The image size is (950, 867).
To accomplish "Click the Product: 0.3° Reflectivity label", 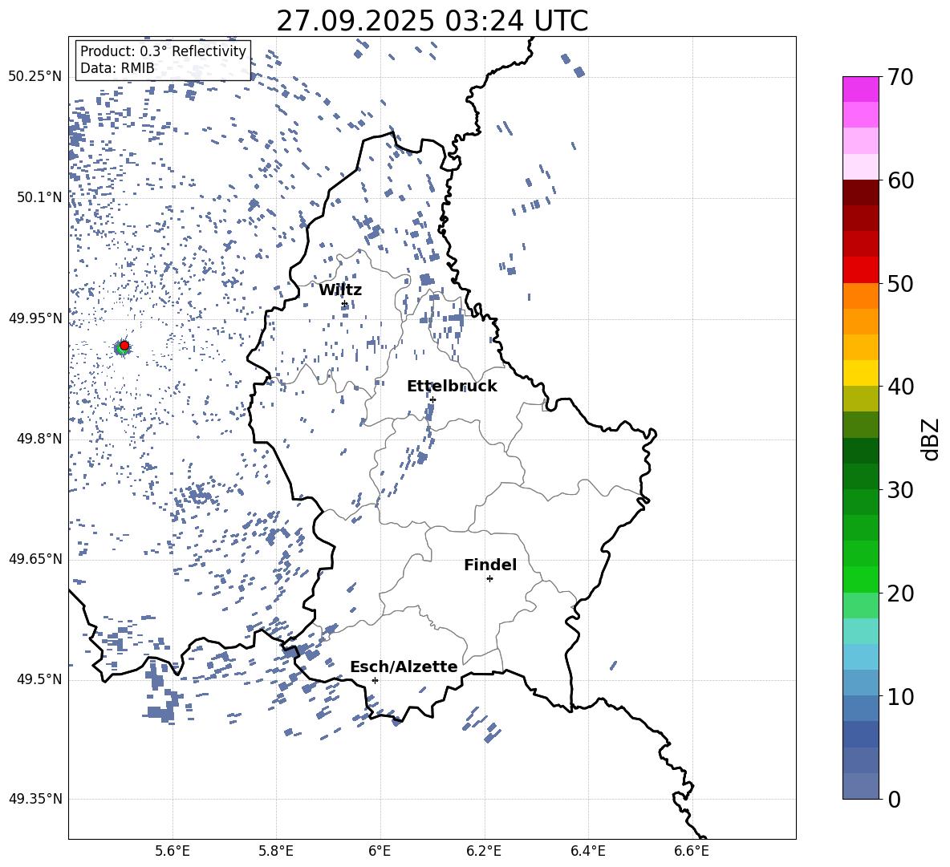I will click(x=163, y=51).
